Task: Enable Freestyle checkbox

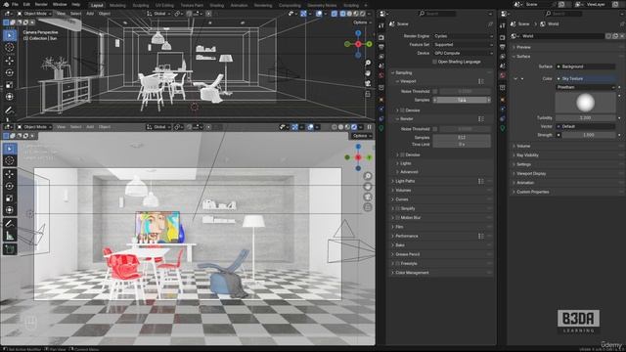Action: pos(398,264)
